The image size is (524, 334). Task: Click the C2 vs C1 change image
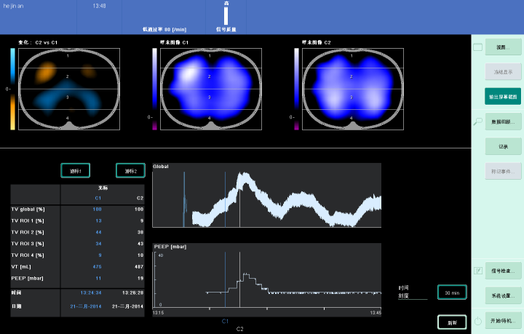tap(69, 89)
